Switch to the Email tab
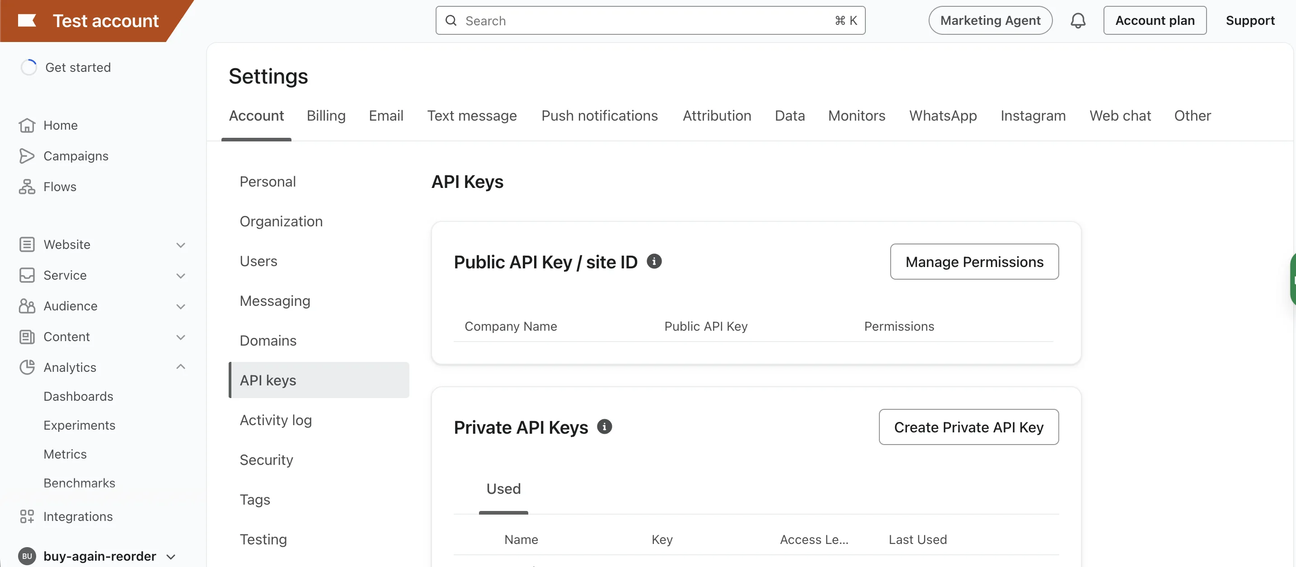This screenshot has height=567, width=1296. coord(386,116)
